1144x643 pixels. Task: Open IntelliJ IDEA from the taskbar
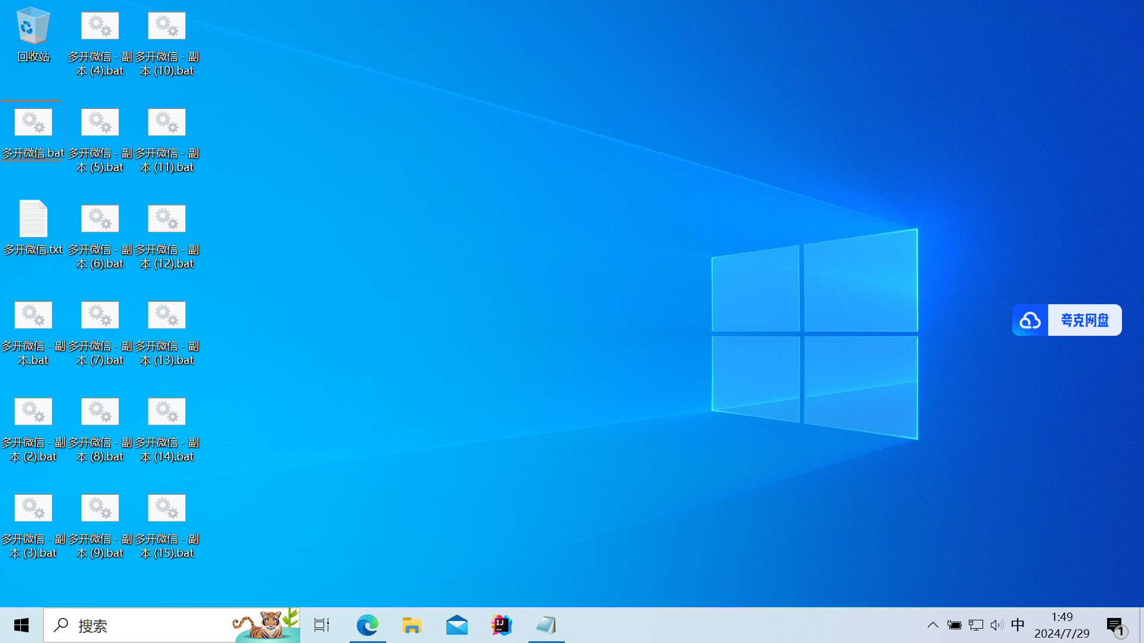point(502,625)
